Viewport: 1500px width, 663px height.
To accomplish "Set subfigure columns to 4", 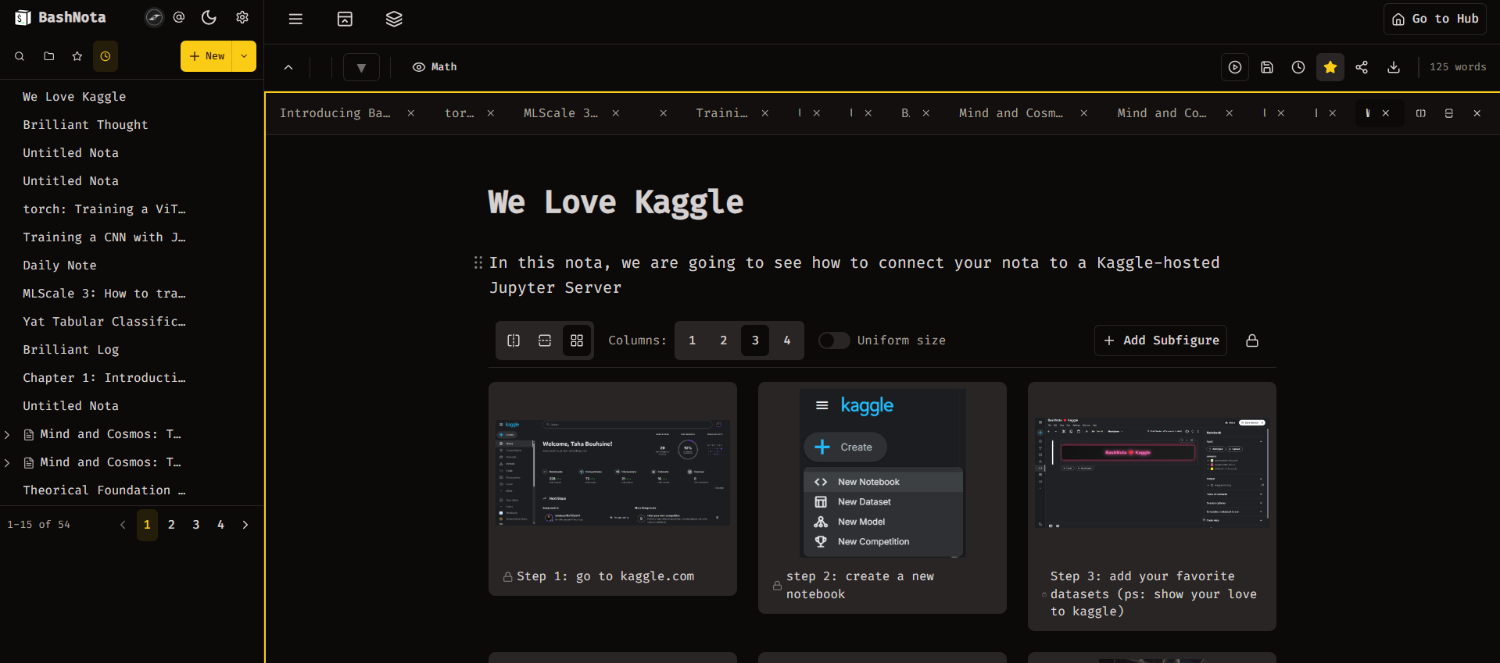I will (x=787, y=340).
